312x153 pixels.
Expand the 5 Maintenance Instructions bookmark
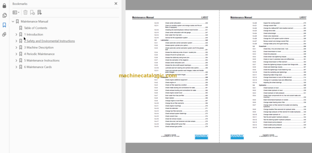[16, 60]
